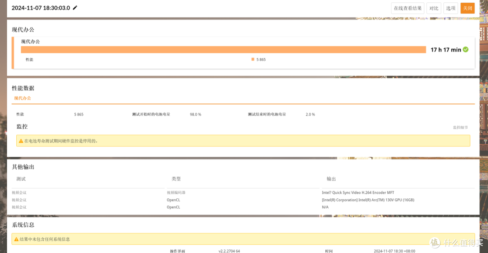
Task: Click the orange 关闭 button
Action: click(468, 8)
